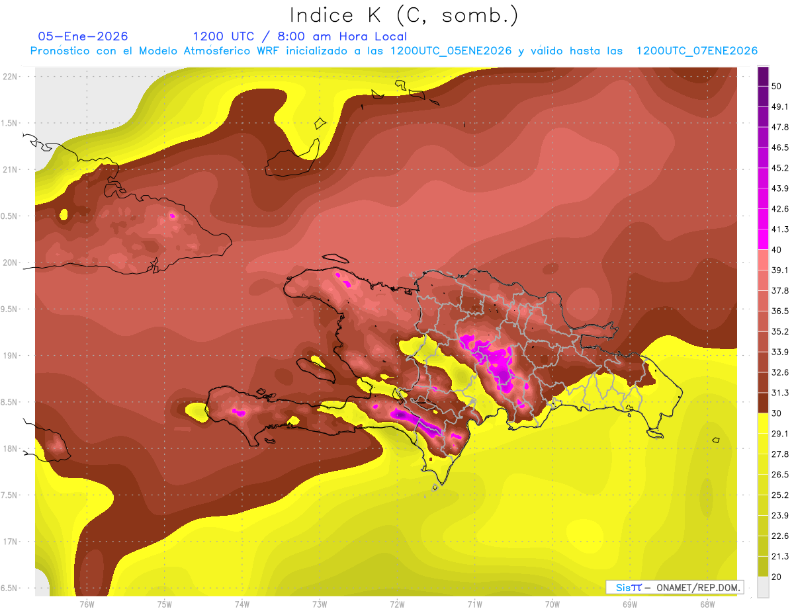Click the colorbar value 23.9
The width and height of the screenshot is (794, 613).
780,516
